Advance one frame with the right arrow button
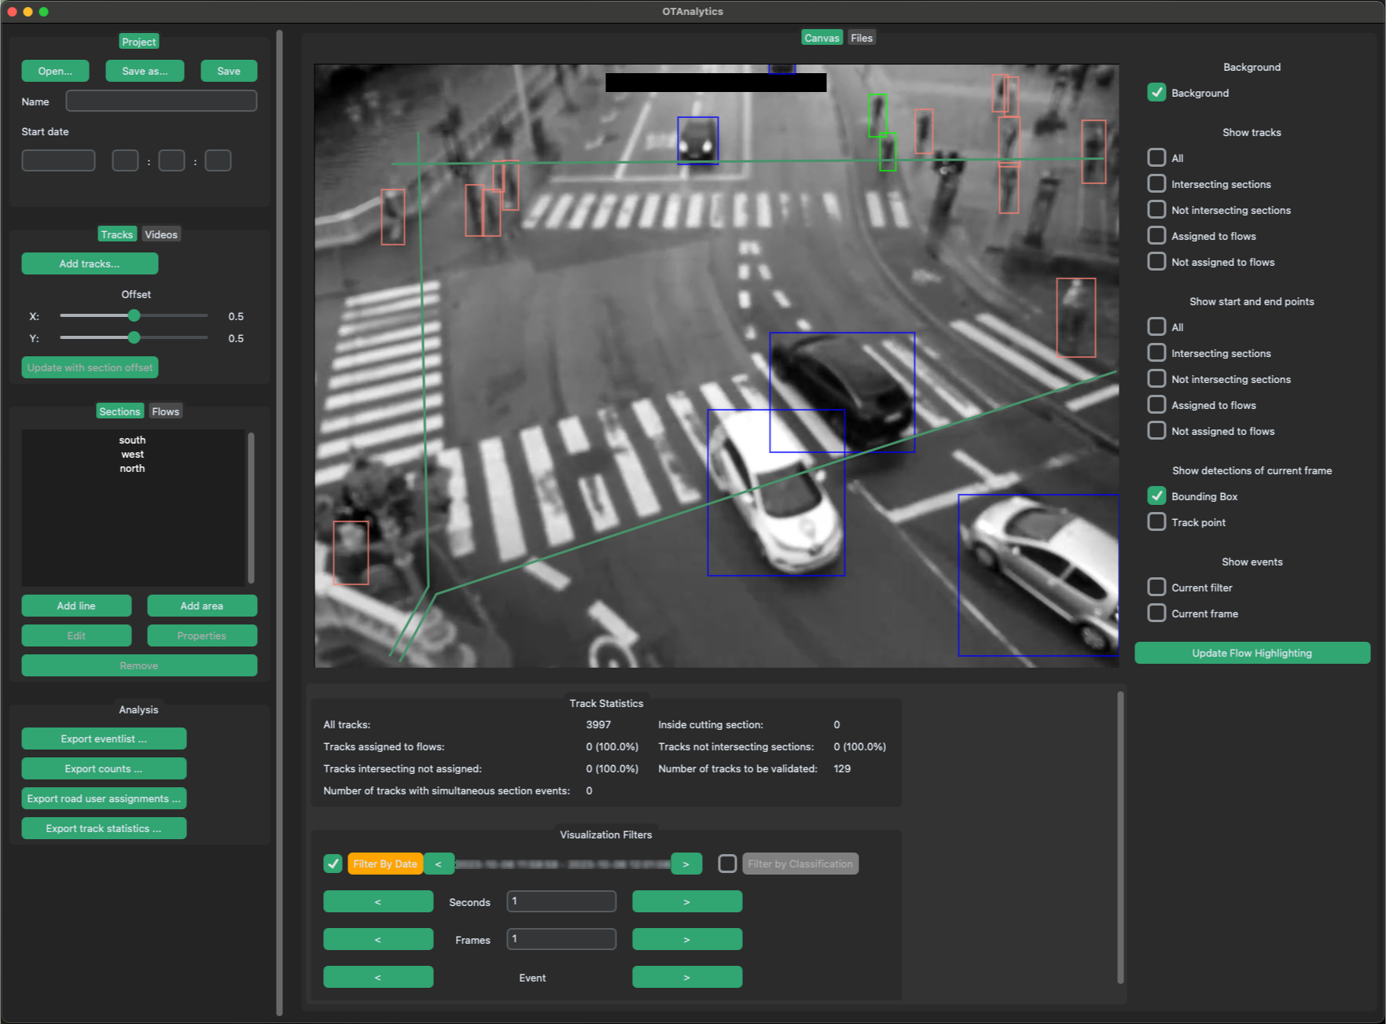The height and width of the screenshot is (1024, 1386). [686, 938]
